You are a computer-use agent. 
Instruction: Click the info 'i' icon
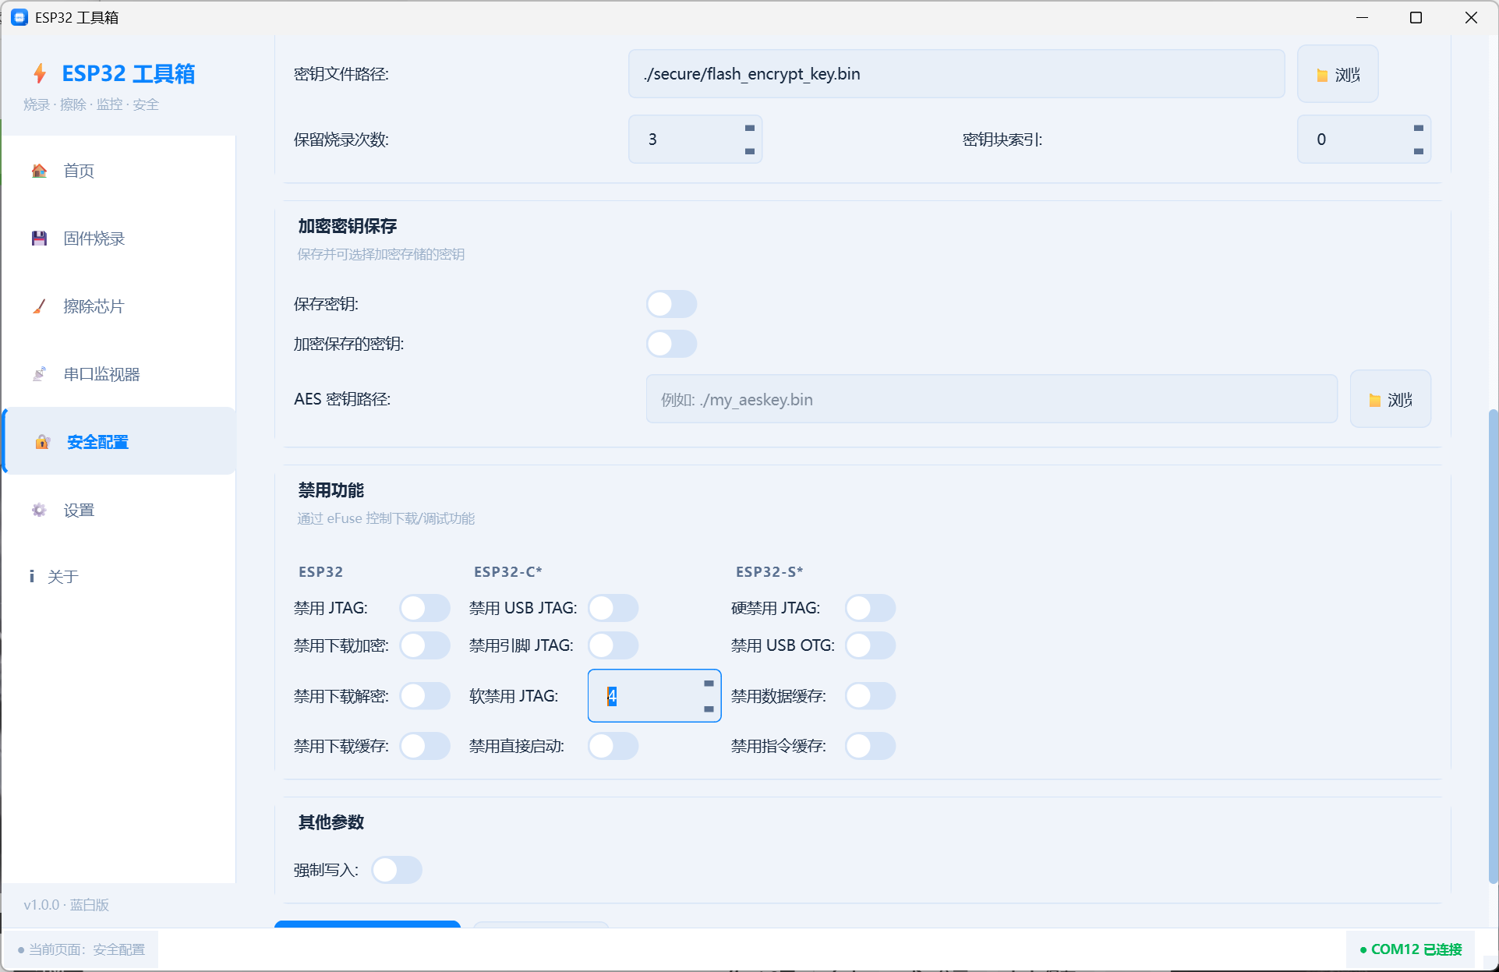pyautogui.click(x=32, y=576)
